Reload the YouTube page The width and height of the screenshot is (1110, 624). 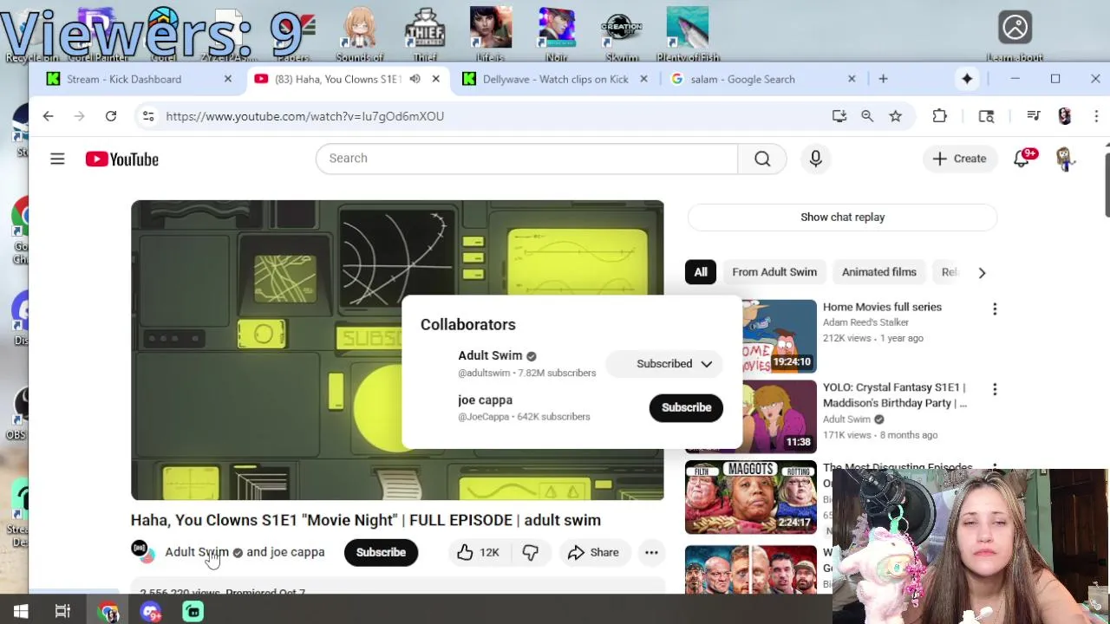(111, 116)
